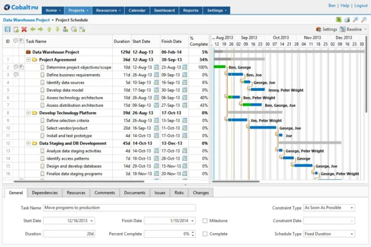Switch to the Changes tab

coord(200,193)
